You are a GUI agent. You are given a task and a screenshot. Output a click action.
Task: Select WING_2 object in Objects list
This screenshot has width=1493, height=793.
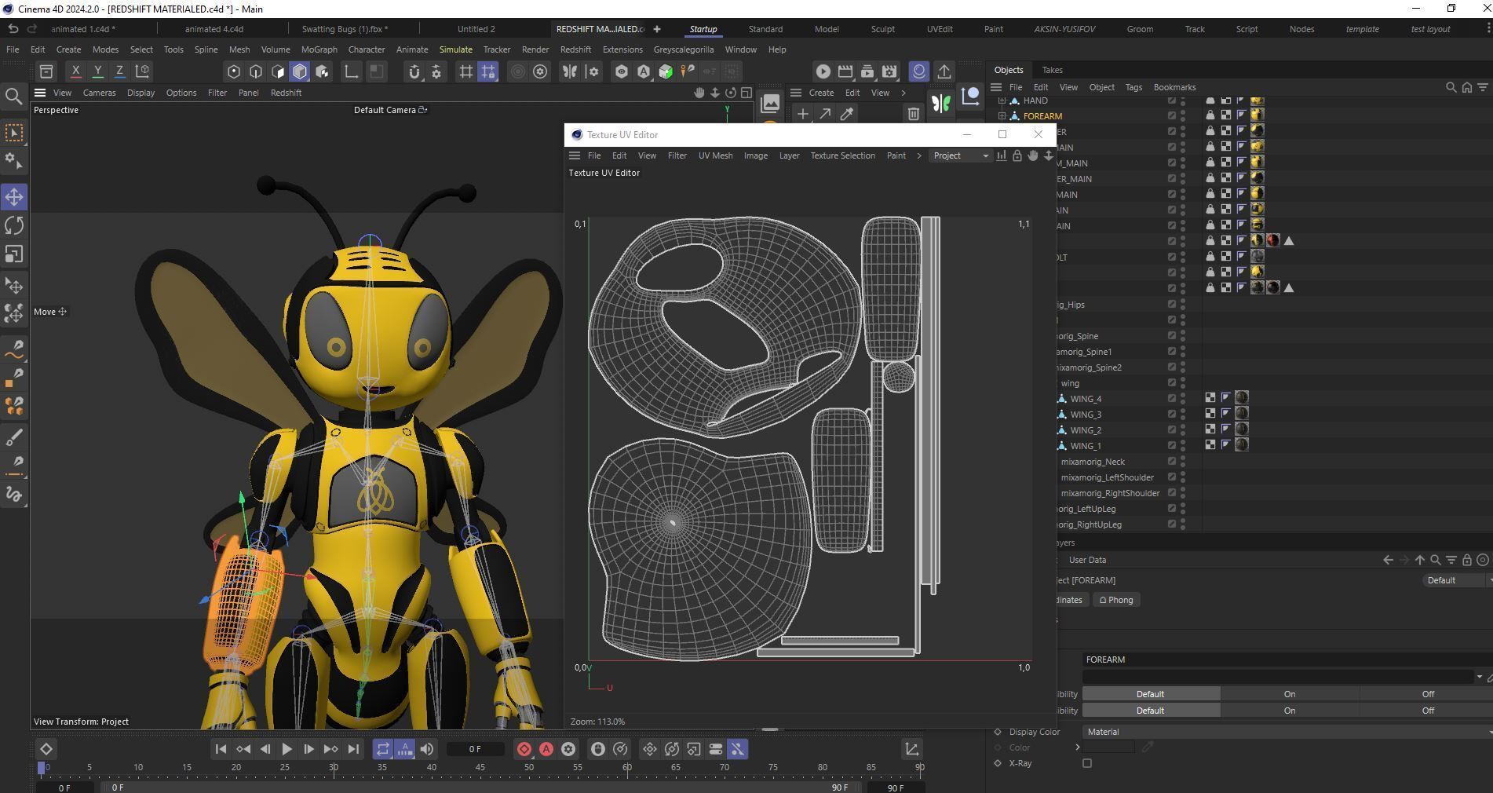[1086, 430]
